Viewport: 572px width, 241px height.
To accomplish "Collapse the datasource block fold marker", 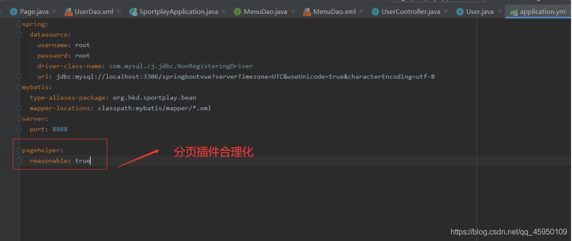I will coord(19,34).
